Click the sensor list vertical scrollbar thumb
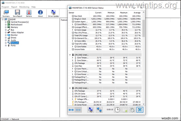Image resolution: width=181 pixels, height=121 pixels. pyautogui.click(x=144, y=28)
